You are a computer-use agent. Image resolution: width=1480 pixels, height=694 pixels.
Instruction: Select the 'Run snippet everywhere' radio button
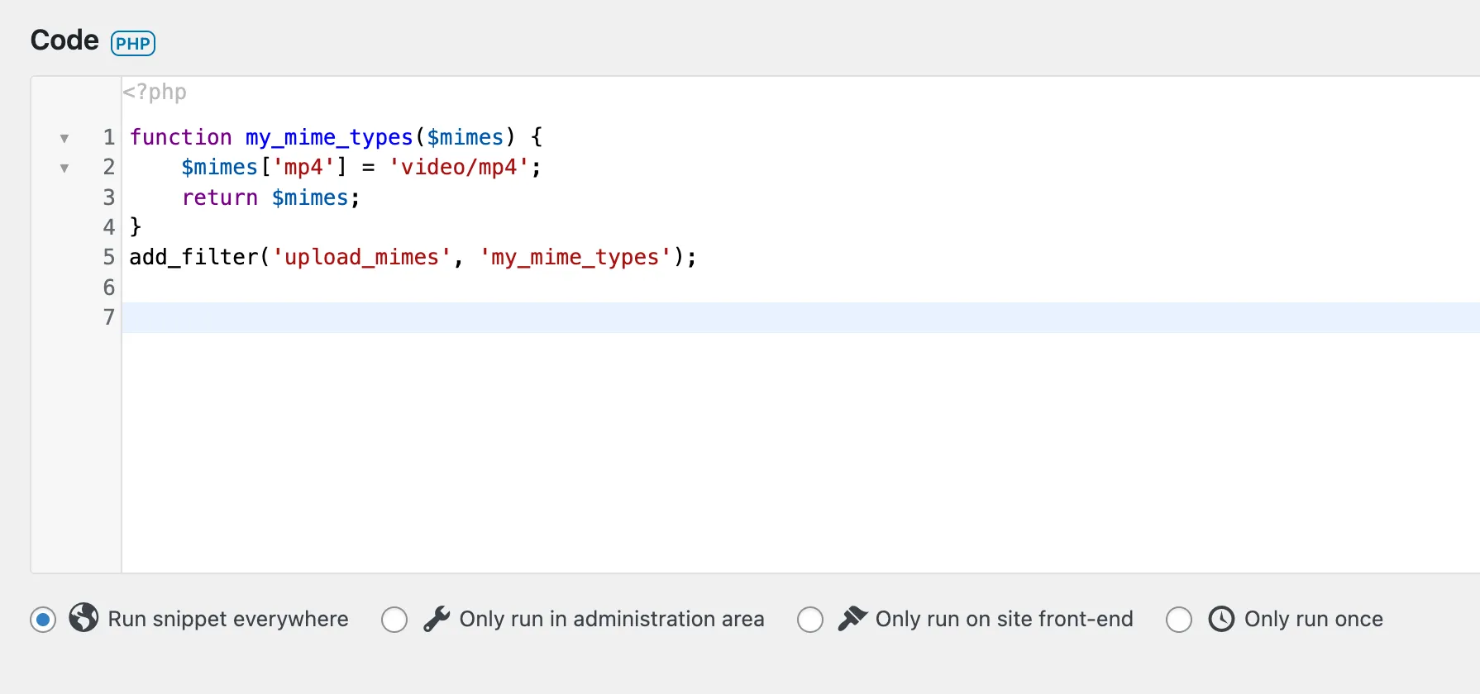(43, 619)
